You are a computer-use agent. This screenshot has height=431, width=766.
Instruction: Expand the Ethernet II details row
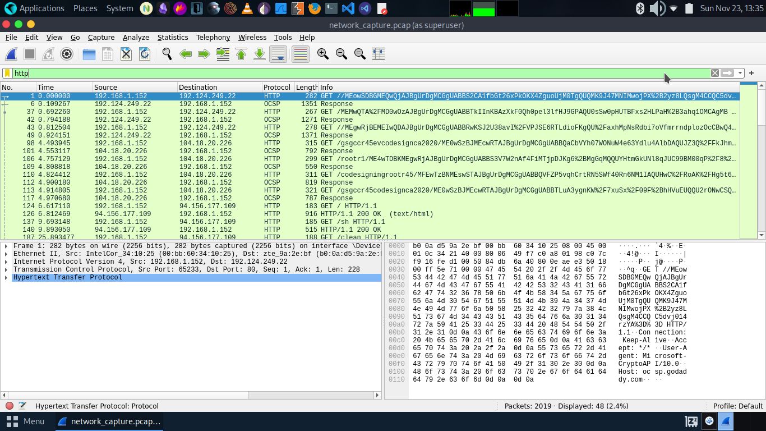[x=6, y=254]
